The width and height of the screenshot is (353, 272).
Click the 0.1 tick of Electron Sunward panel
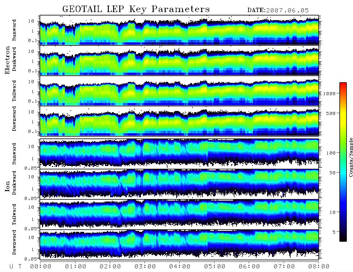[x=32, y=40]
